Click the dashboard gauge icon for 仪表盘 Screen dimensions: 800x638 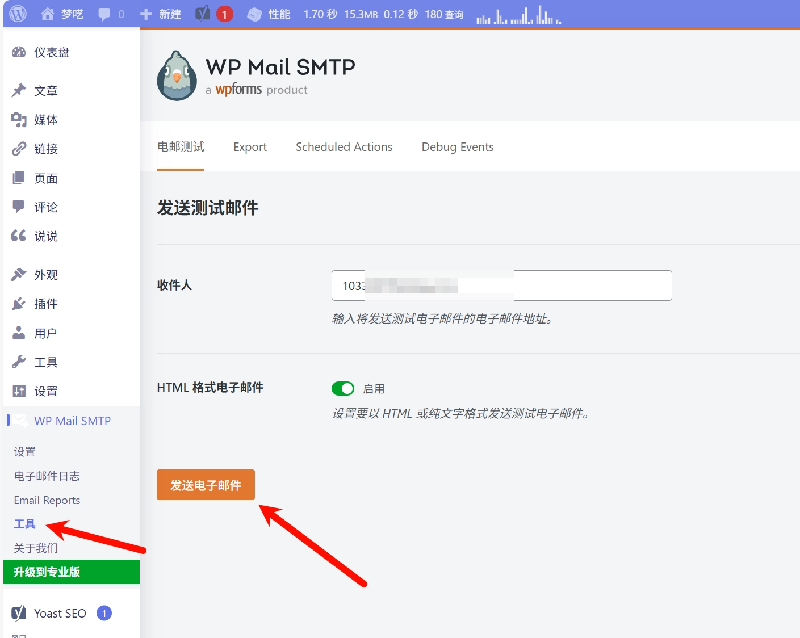coord(19,52)
